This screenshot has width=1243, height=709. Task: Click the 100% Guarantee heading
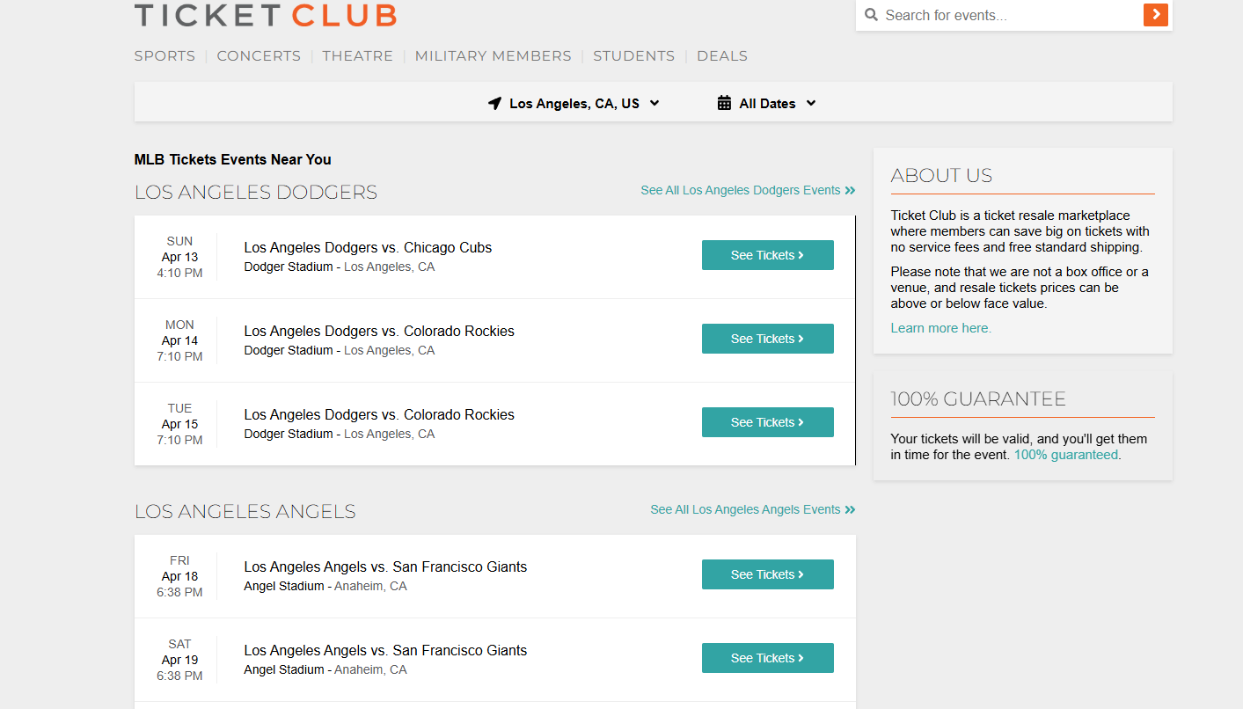(978, 399)
